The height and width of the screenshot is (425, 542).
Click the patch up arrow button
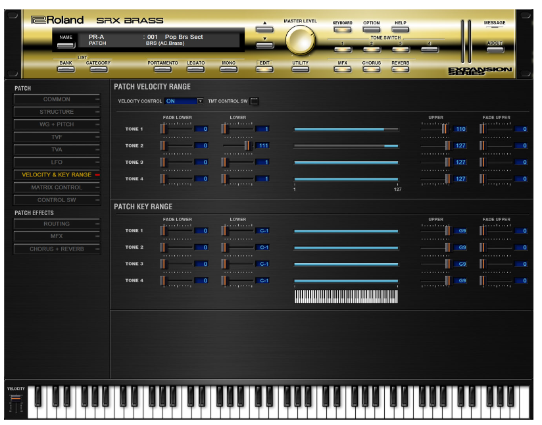tap(265, 30)
